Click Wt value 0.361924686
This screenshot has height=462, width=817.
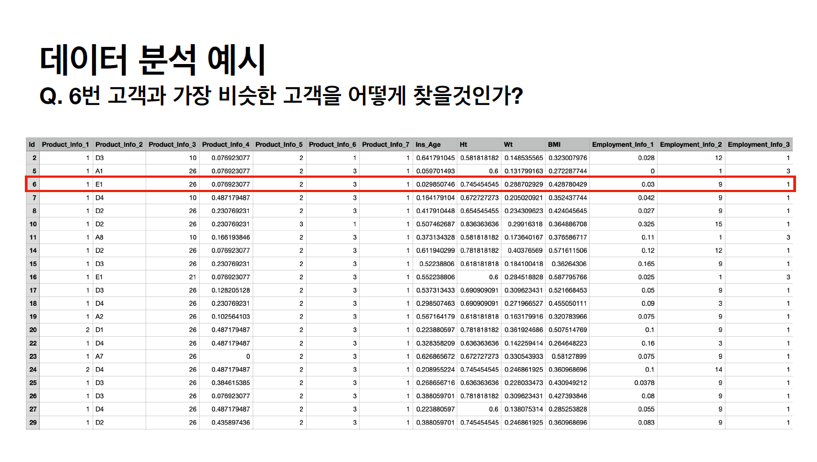pos(524,330)
